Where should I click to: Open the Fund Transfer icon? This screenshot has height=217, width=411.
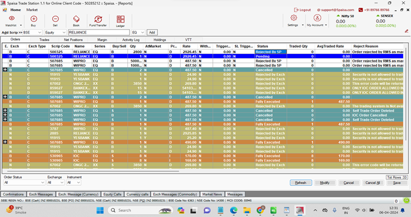click(x=98, y=19)
